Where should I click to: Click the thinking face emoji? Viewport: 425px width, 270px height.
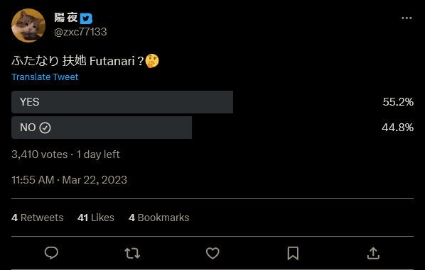click(x=152, y=61)
